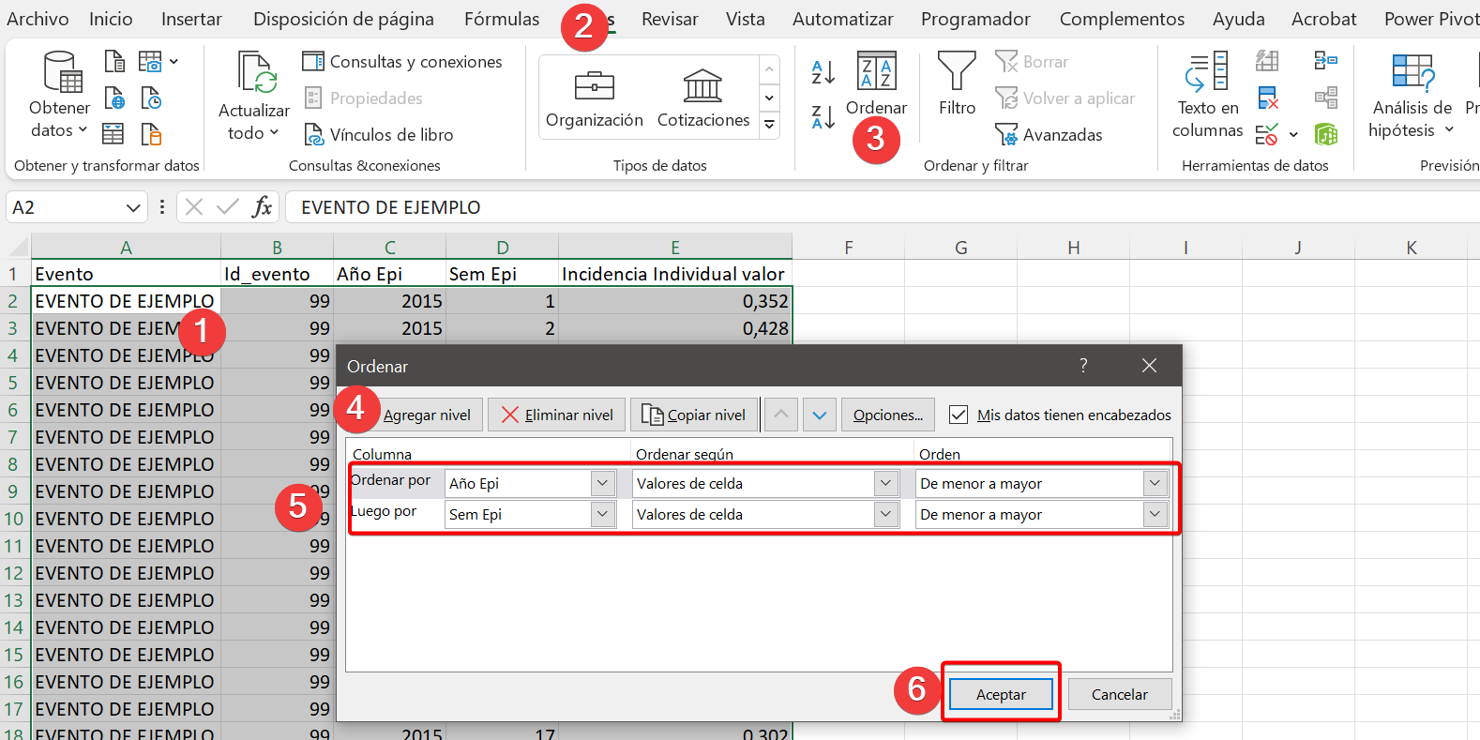Screen dimensions: 1480x740
Task: Open Consultas y conexiones pane
Action: pos(401,62)
